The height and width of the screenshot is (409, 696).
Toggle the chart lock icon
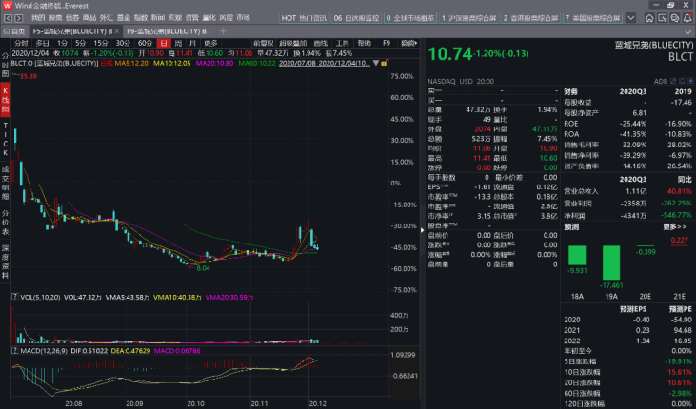pyautogui.click(x=384, y=63)
